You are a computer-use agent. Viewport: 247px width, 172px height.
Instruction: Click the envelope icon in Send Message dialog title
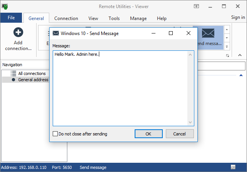tap(56, 33)
